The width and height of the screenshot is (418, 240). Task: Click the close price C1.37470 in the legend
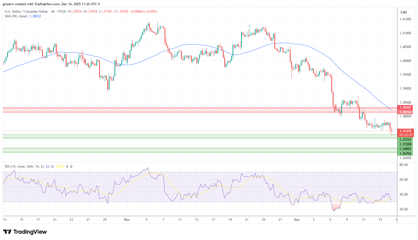pyautogui.click(x=121, y=12)
